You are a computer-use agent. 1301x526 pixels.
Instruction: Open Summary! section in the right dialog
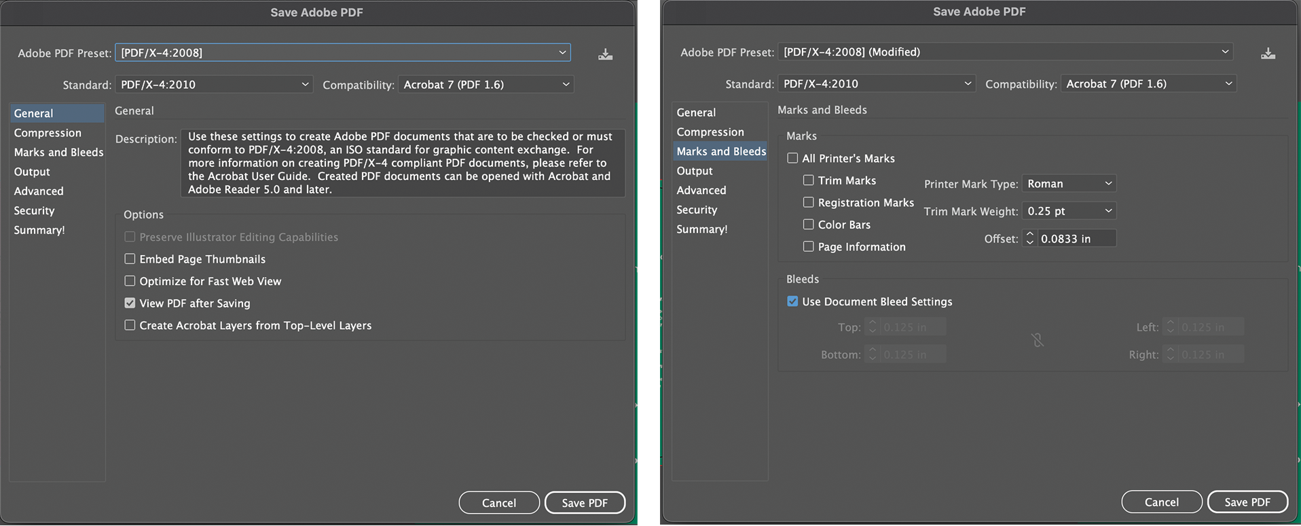[720, 229]
